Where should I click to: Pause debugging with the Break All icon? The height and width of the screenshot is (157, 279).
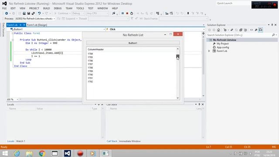click(122, 14)
